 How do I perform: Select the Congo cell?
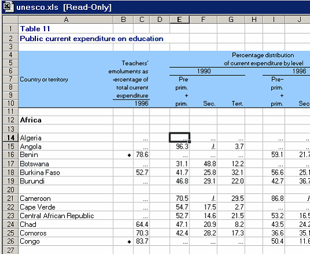[66, 241]
